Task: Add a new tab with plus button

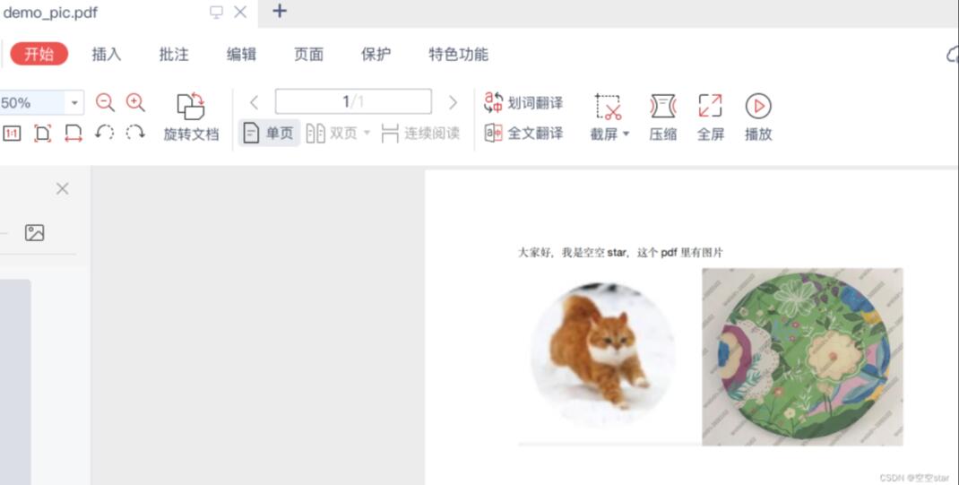Action: (x=280, y=11)
